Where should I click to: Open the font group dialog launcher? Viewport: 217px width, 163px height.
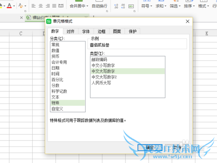tap(25, 11)
